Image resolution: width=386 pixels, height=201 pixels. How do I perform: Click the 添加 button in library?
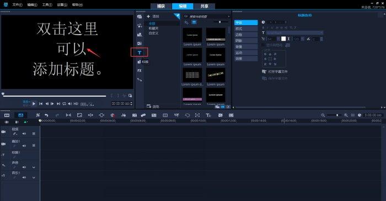153,16
